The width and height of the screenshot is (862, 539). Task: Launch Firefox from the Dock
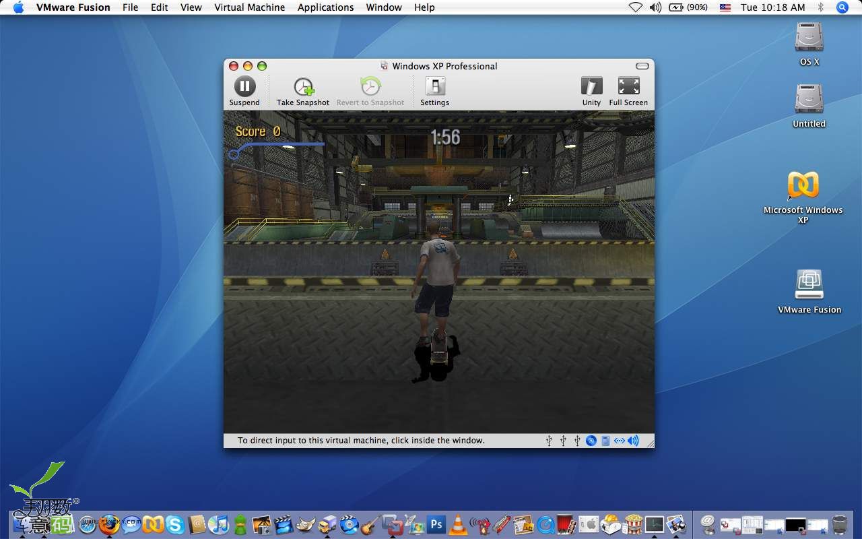(x=109, y=524)
